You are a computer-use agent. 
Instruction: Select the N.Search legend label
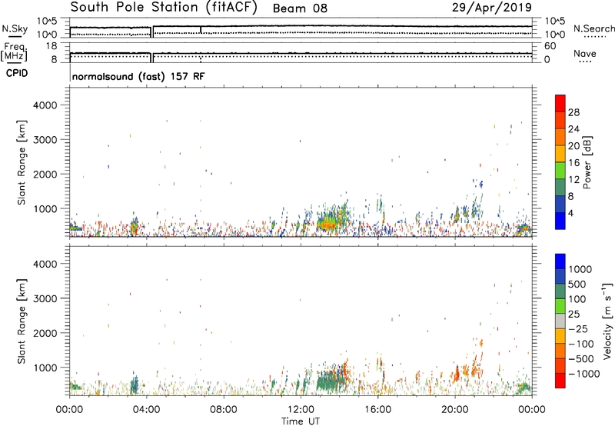click(594, 28)
